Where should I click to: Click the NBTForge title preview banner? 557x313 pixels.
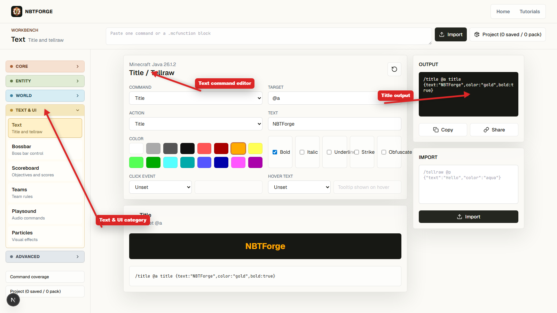[265, 246]
